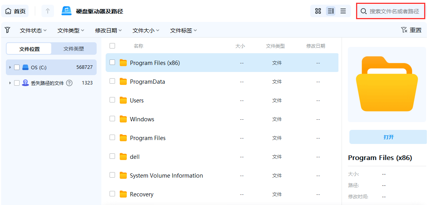Open the 文件大小 filter dropdown
The width and height of the screenshot is (430, 205).
click(146, 31)
